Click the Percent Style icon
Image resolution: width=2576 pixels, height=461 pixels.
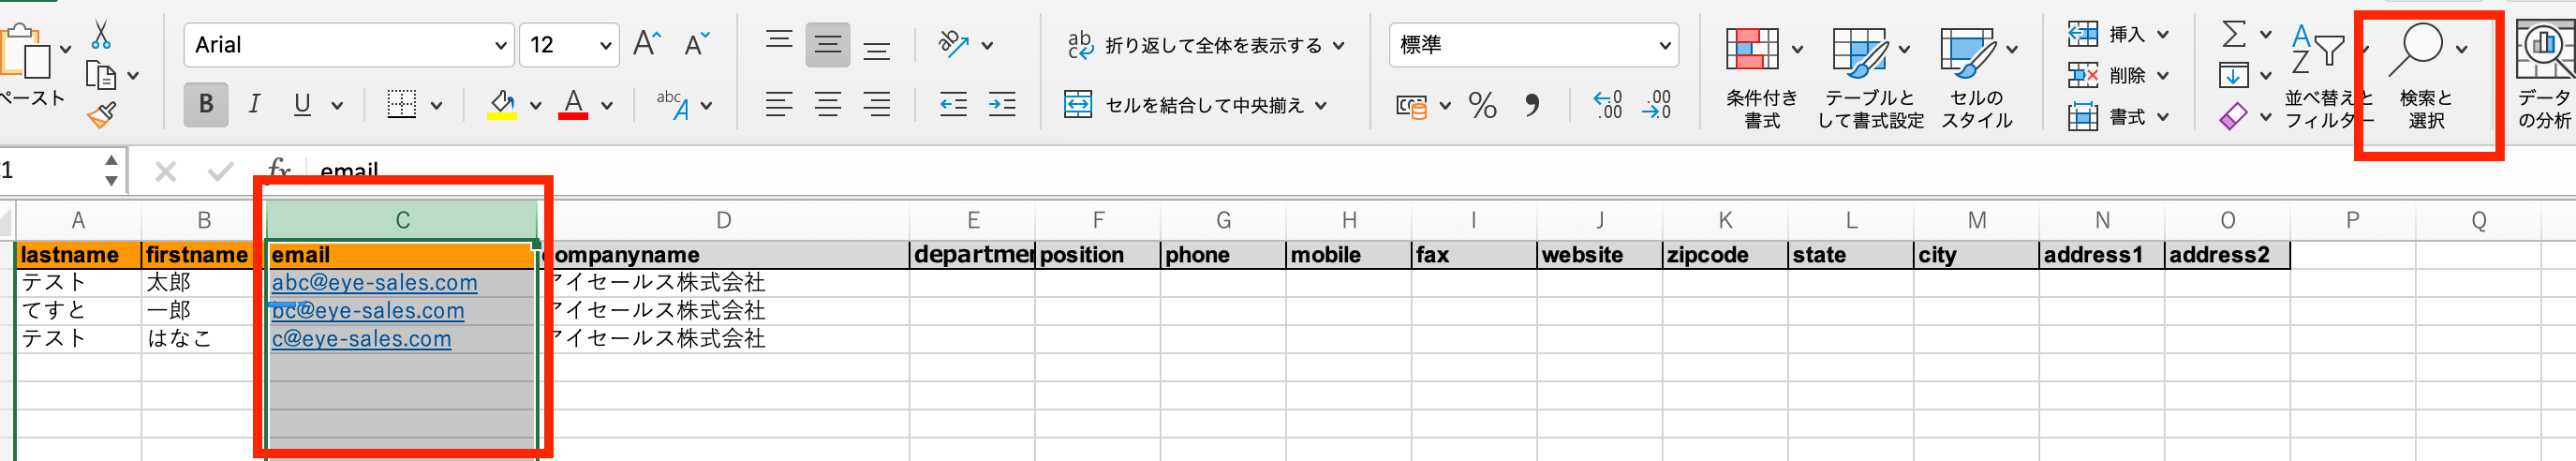[1482, 105]
